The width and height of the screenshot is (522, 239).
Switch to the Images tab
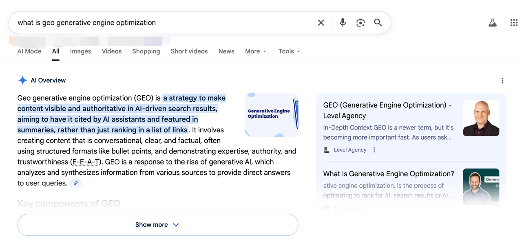tap(80, 51)
